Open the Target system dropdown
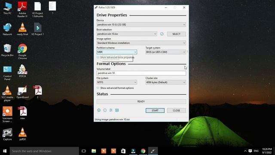The width and height of the screenshot is (275, 155). coord(165,52)
